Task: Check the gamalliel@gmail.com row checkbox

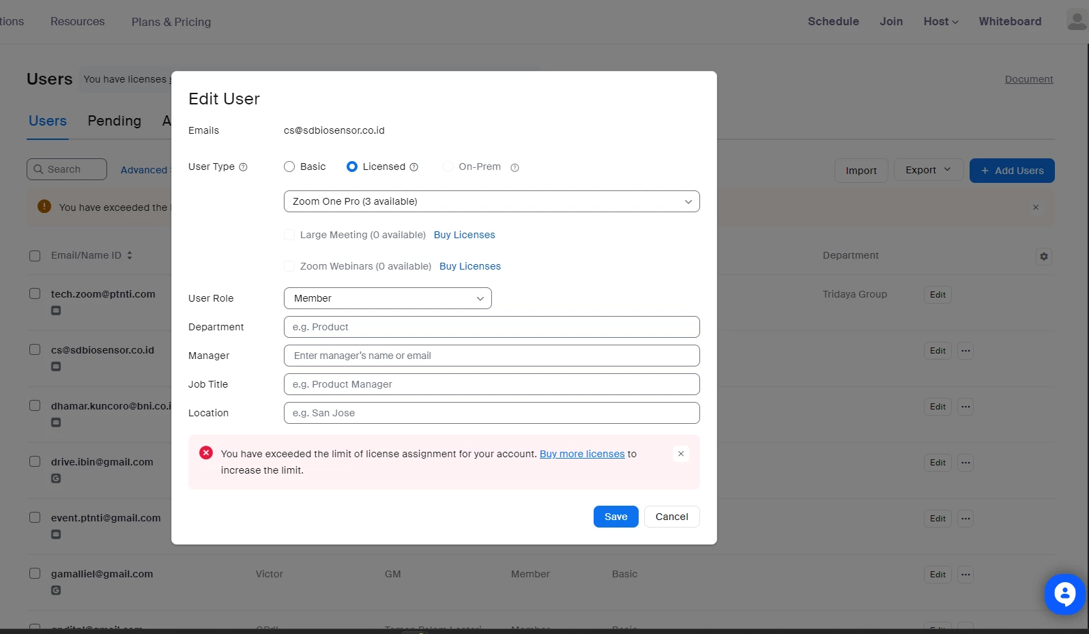Action: (35, 573)
